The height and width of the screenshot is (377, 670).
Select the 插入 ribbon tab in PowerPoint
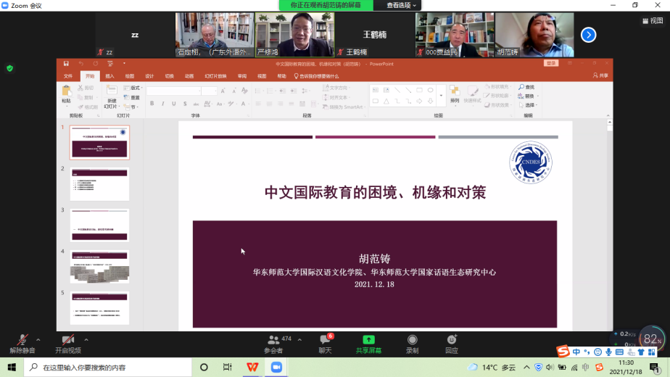pyautogui.click(x=109, y=75)
